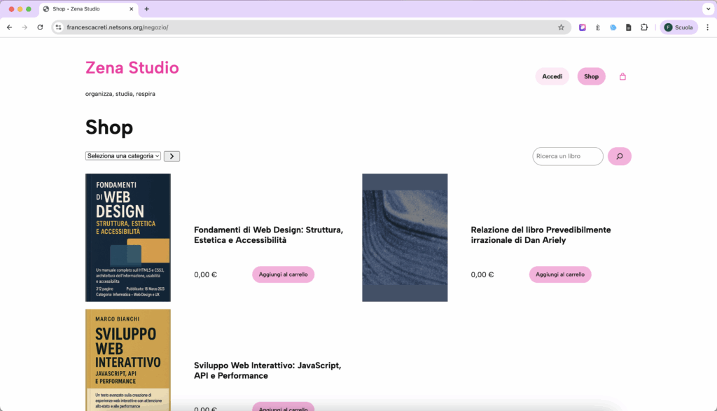Open the Zena Studio site title link
Screen dimensions: 717x411
click(132, 68)
